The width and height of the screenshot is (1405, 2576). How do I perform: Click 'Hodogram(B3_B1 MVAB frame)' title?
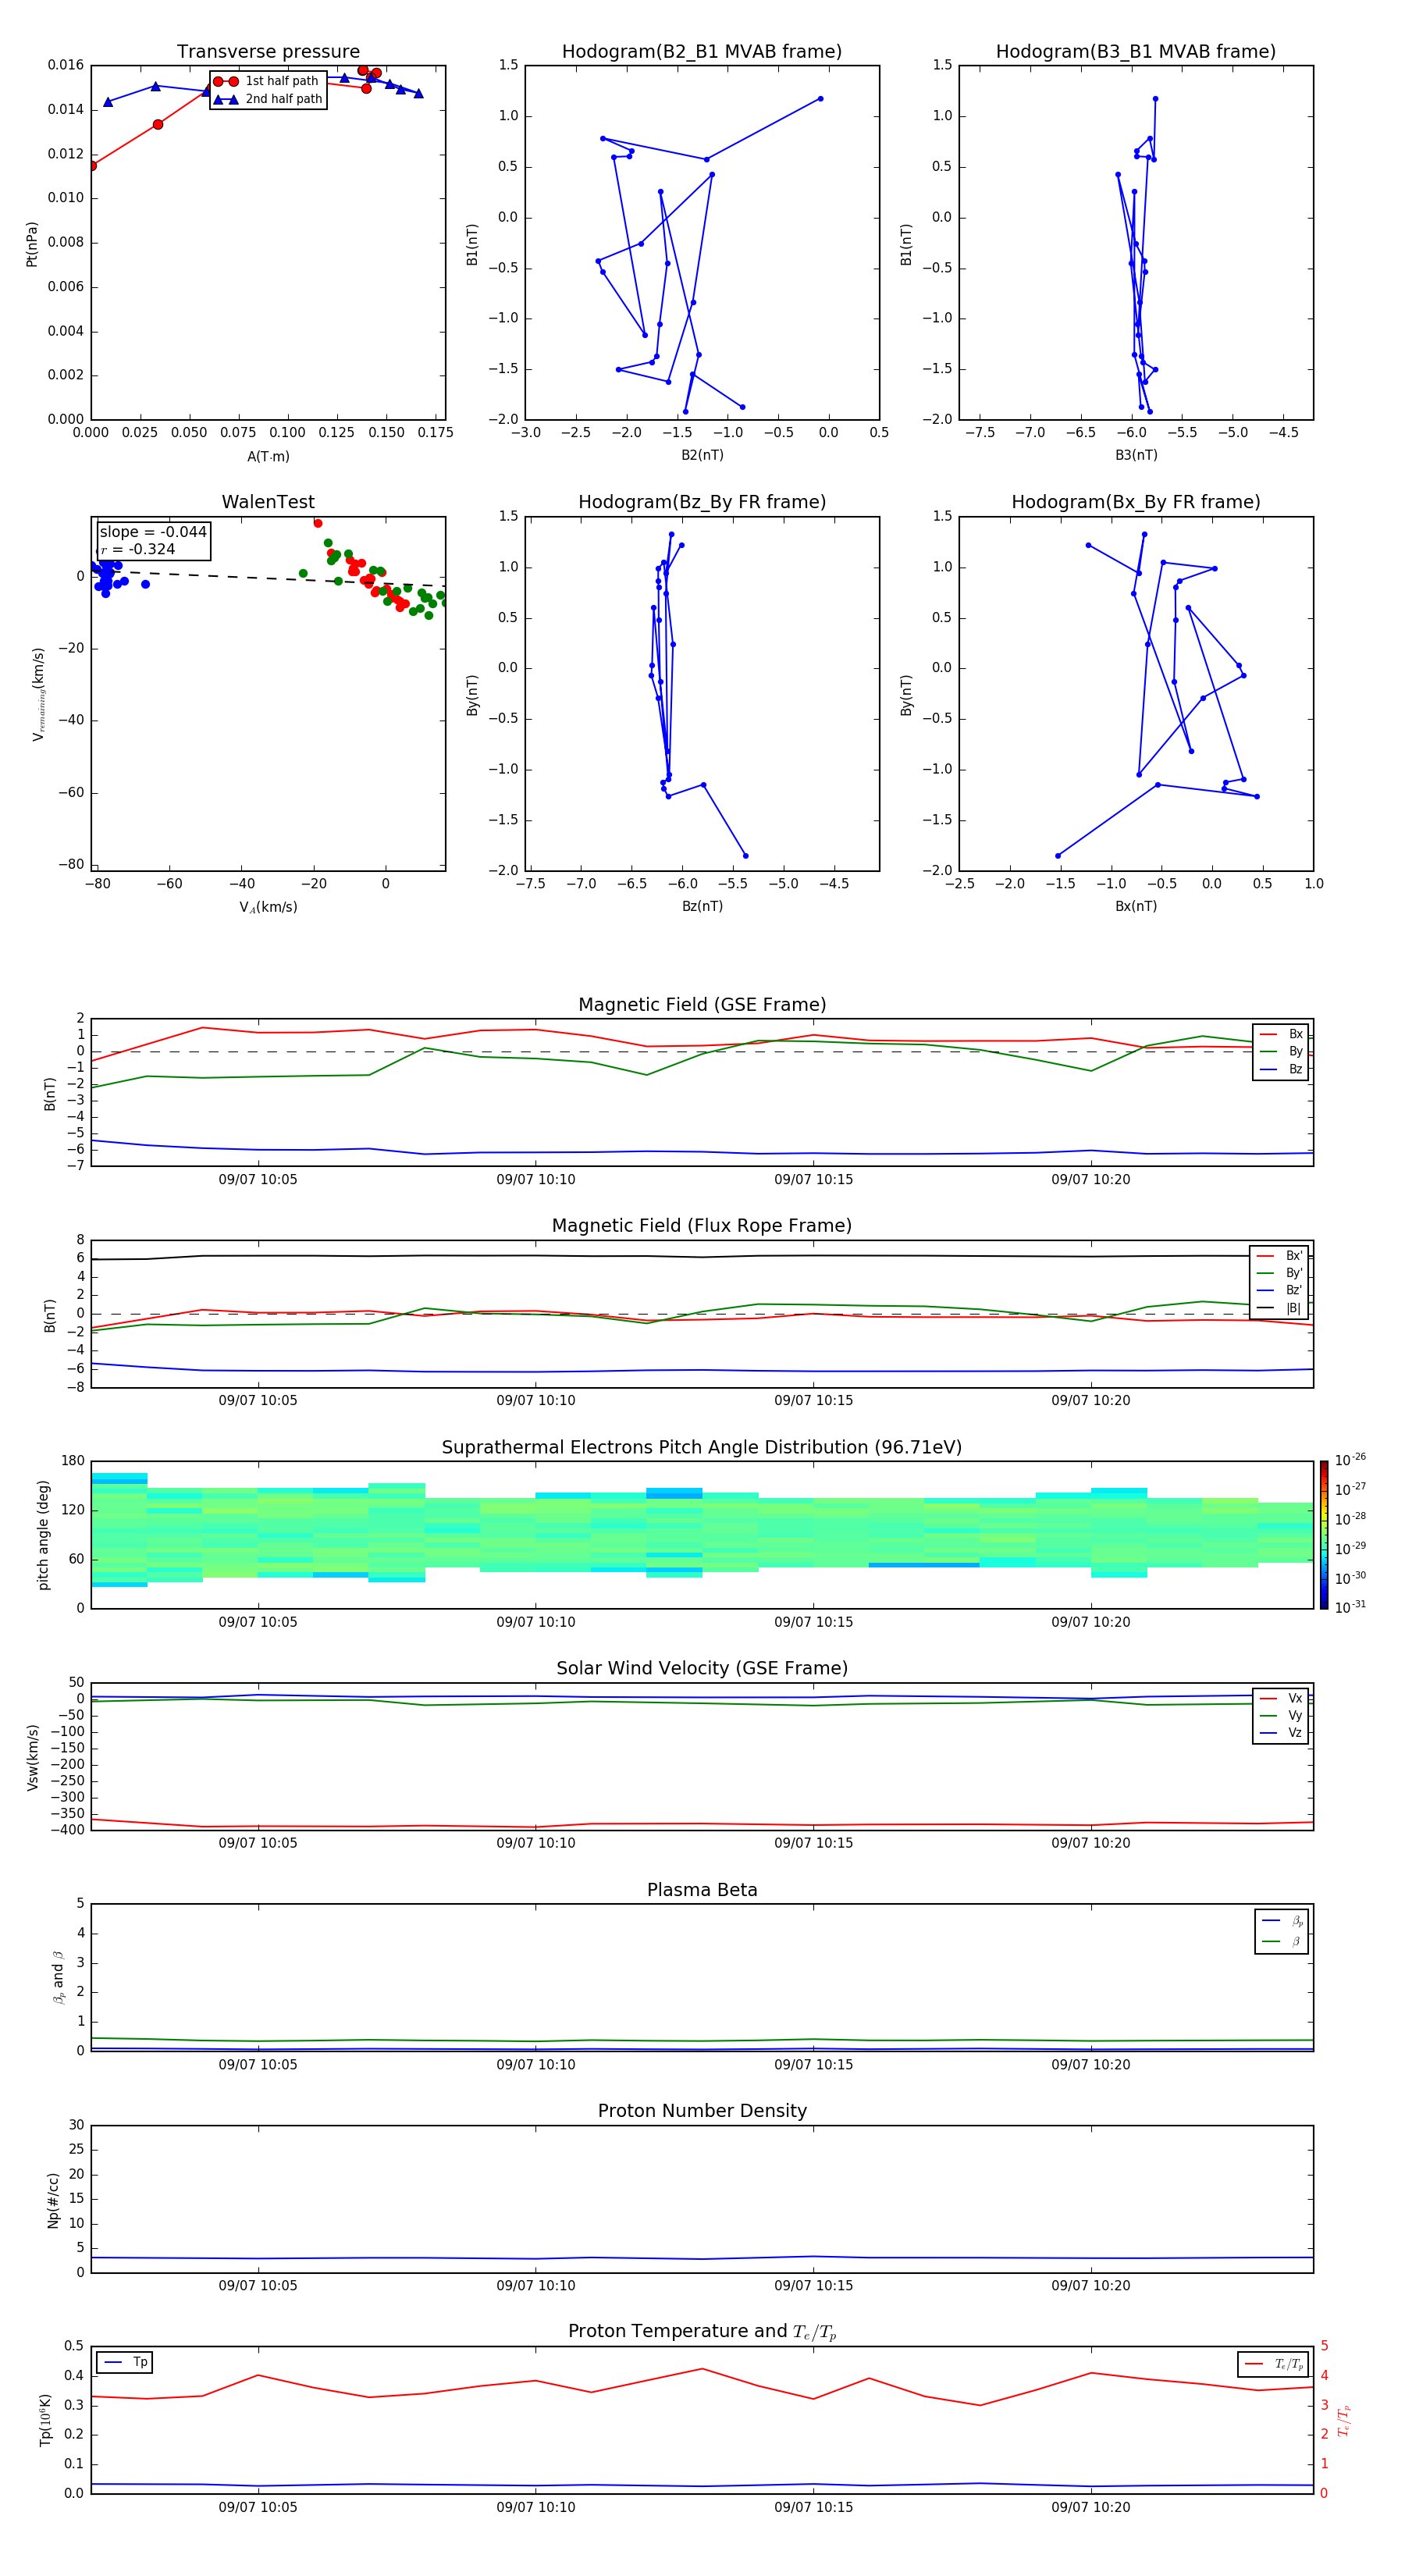click(x=1136, y=52)
